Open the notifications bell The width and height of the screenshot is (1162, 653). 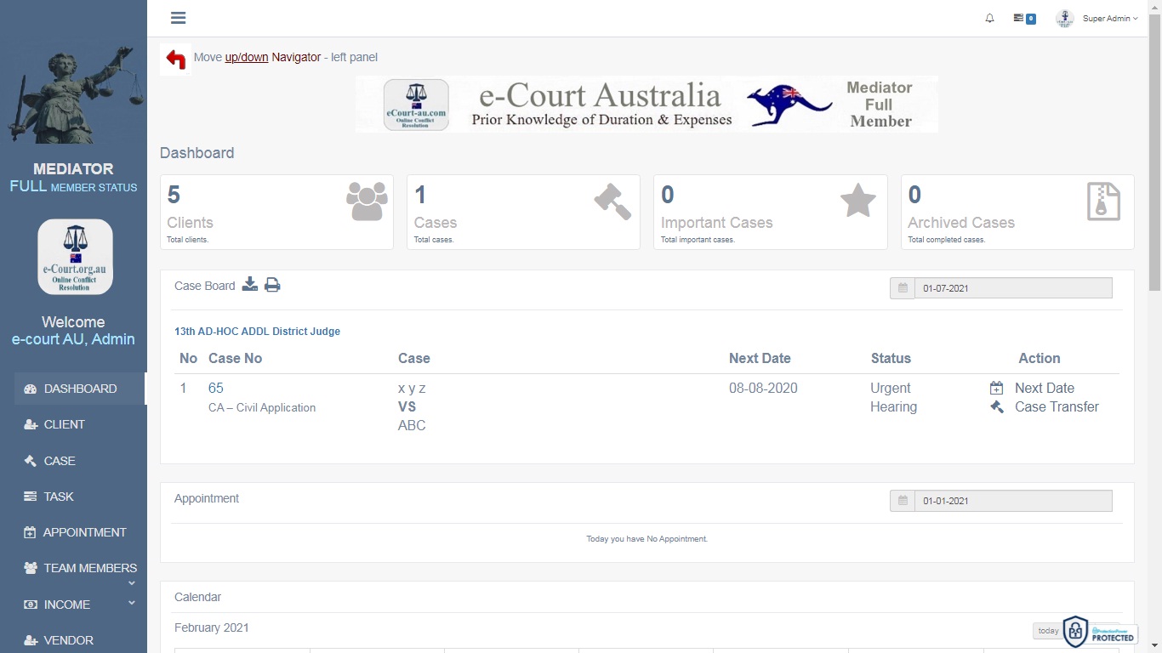989,18
